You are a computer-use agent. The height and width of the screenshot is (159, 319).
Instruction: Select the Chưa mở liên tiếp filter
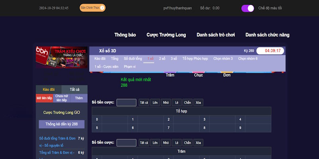(61, 98)
